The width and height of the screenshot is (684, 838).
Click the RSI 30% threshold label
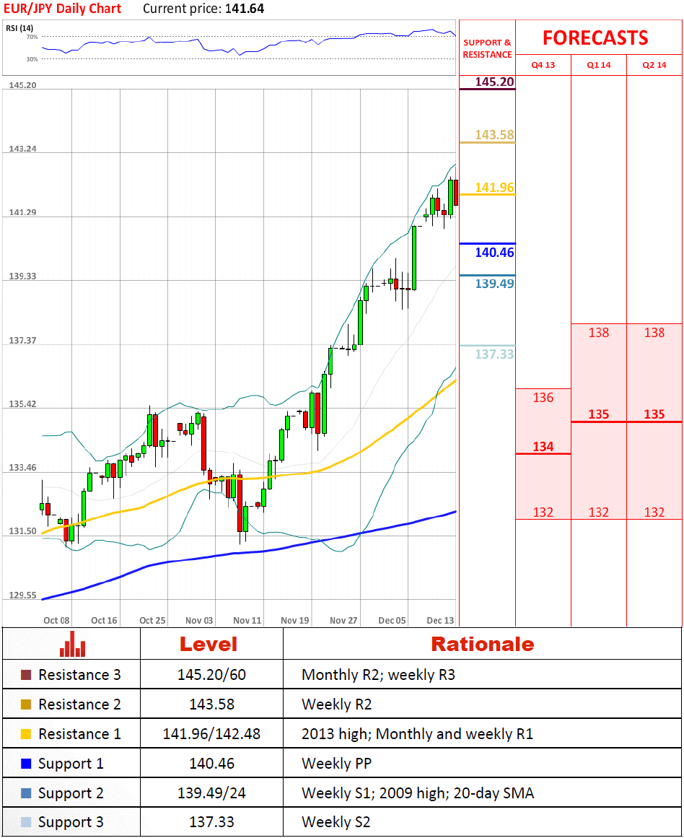click(x=32, y=59)
